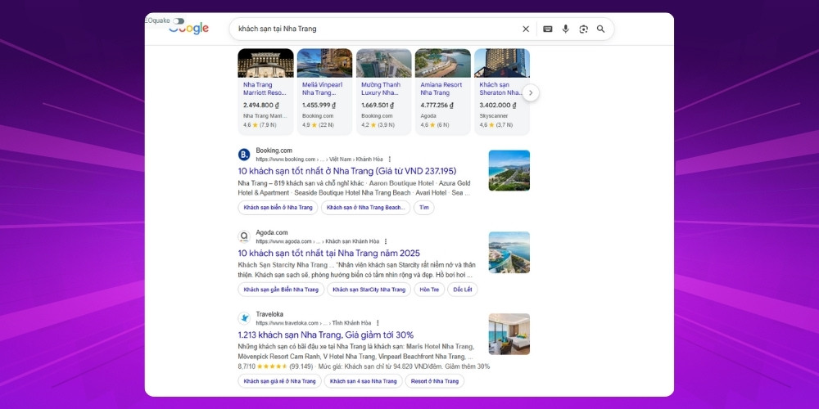Start voice search with the microphone icon
Viewport: 819px width, 409px height.
pos(565,29)
